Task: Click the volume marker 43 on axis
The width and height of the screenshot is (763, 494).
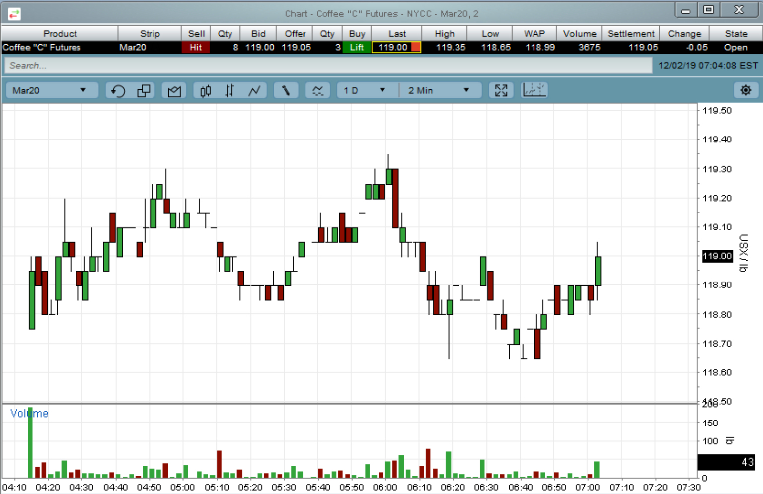Action: tap(727, 462)
